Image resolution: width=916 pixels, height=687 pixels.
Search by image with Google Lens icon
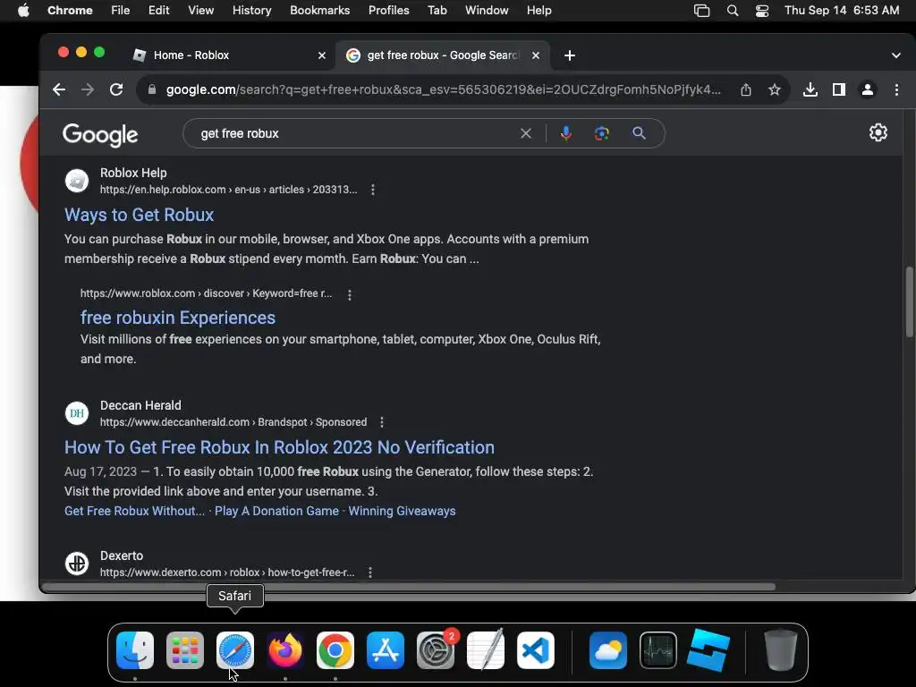(x=602, y=133)
